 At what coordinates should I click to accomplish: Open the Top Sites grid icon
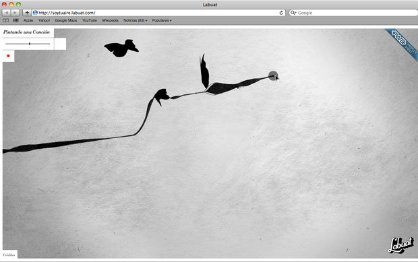click(x=16, y=20)
